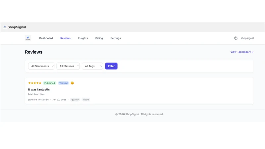Open the Insights section

(x=83, y=38)
